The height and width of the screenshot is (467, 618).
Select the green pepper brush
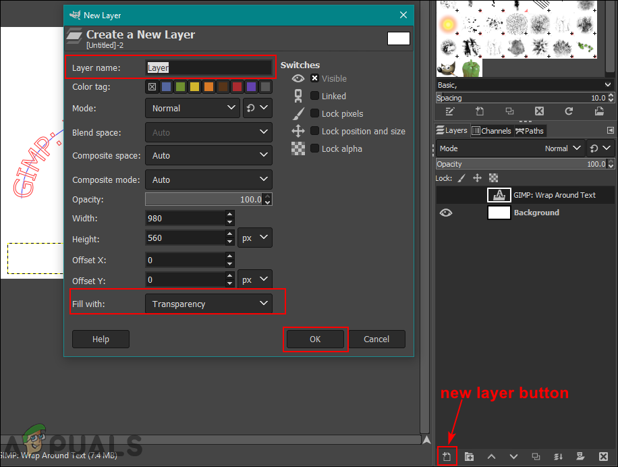tap(471, 67)
